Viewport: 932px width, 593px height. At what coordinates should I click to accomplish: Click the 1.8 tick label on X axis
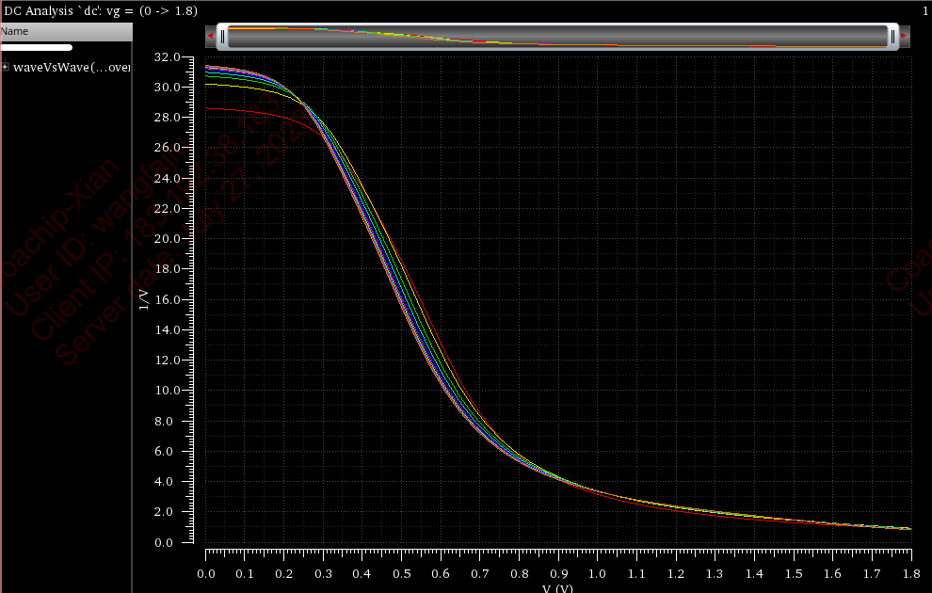(910, 572)
